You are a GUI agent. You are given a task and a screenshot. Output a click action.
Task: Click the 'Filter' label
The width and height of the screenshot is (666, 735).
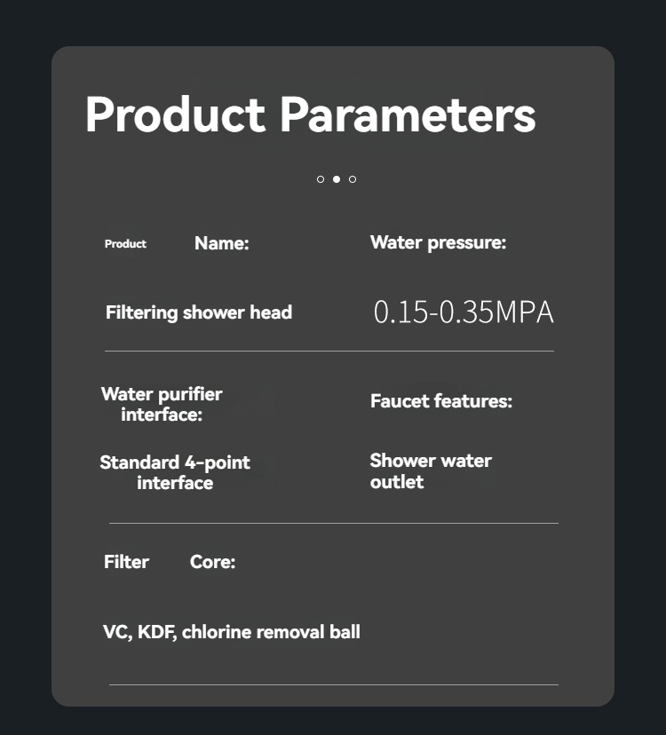coord(126,562)
